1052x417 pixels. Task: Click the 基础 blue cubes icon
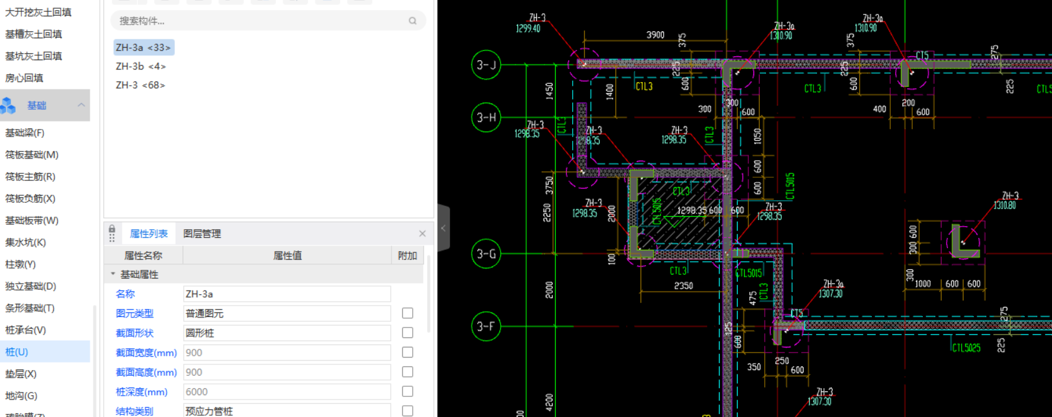(x=9, y=106)
